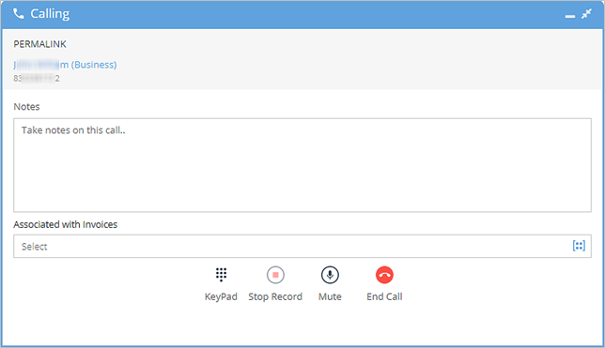Click the Stop Record text label
The image size is (605, 348).
coord(275,296)
